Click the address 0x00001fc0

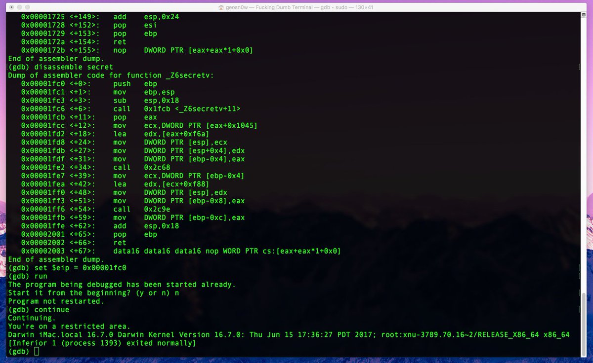43,83
